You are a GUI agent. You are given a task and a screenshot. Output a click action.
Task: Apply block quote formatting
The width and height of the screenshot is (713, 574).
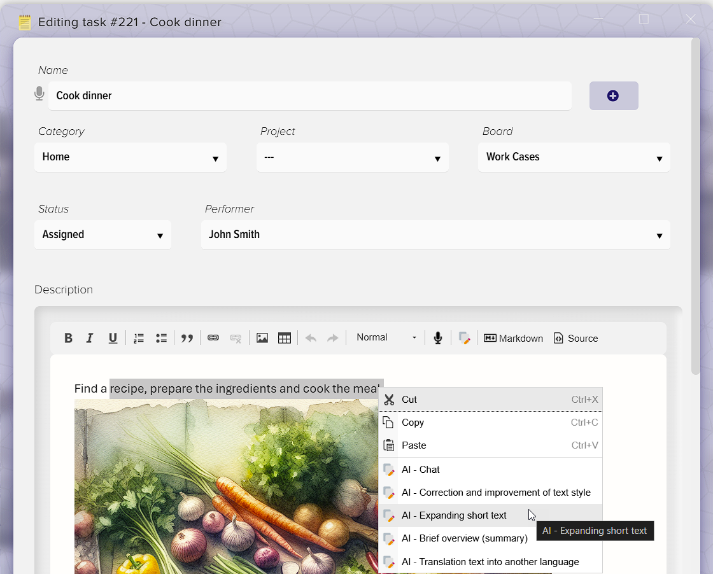[x=187, y=338]
